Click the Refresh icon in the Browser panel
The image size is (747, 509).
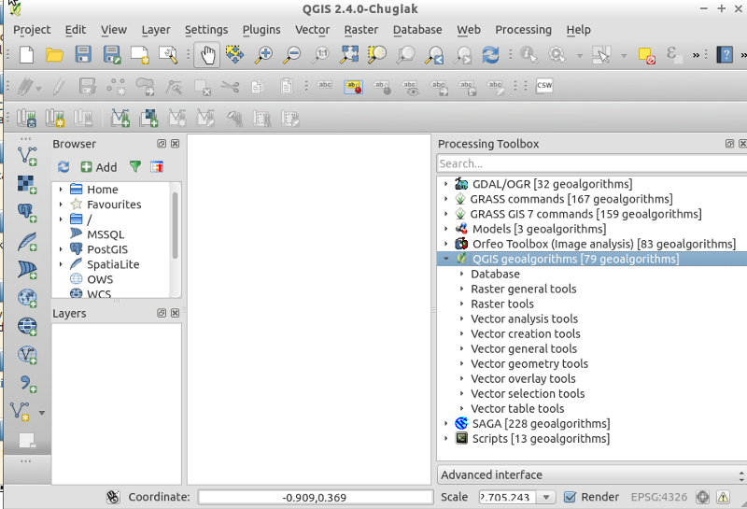coord(63,167)
